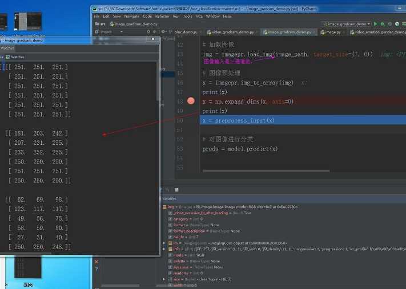
Task: Switch to the color_demo.py editor tab
Action: click(188, 32)
